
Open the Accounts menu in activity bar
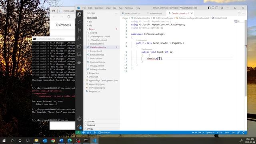(79, 119)
